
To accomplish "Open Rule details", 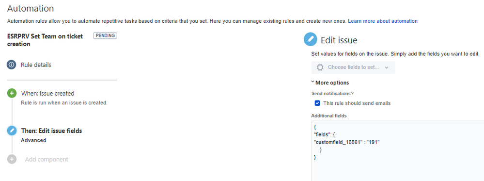I will pyautogui.click(x=36, y=65).
